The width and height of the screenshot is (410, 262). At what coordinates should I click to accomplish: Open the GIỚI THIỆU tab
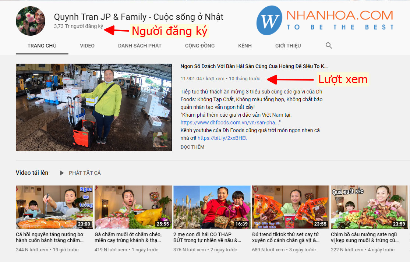point(288,46)
